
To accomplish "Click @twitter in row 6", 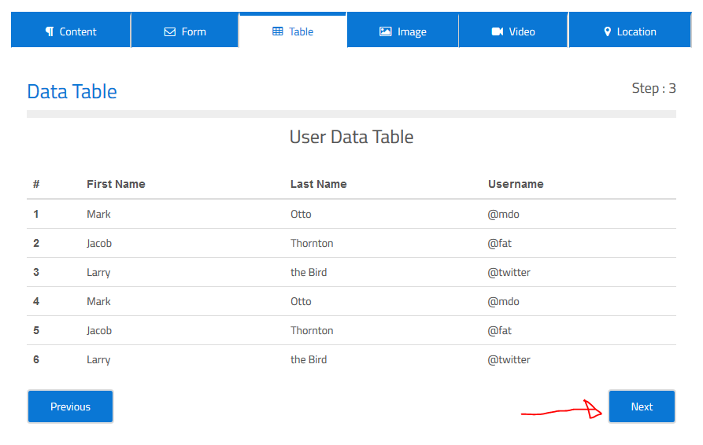I will point(509,359).
